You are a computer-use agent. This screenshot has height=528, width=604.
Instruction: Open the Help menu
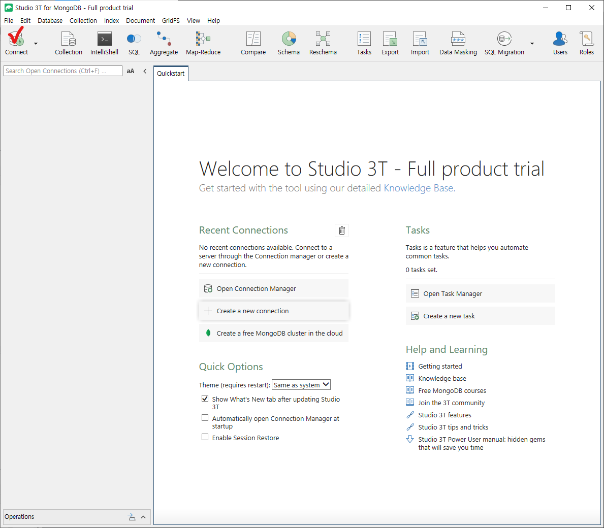[213, 20]
